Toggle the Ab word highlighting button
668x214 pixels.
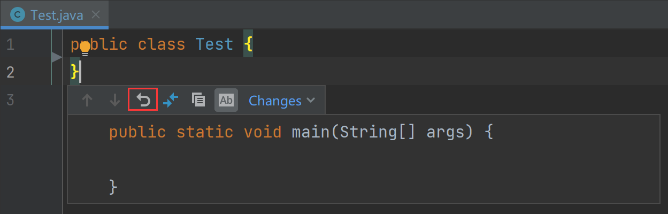coord(226,100)
